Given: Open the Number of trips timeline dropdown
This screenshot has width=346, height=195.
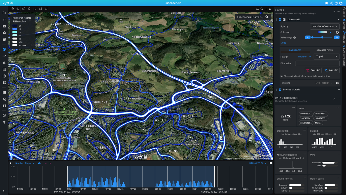Looking at the screenshot, I should tap(25, 163).
